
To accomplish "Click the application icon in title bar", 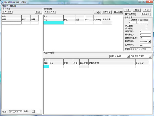I will 2,2.
